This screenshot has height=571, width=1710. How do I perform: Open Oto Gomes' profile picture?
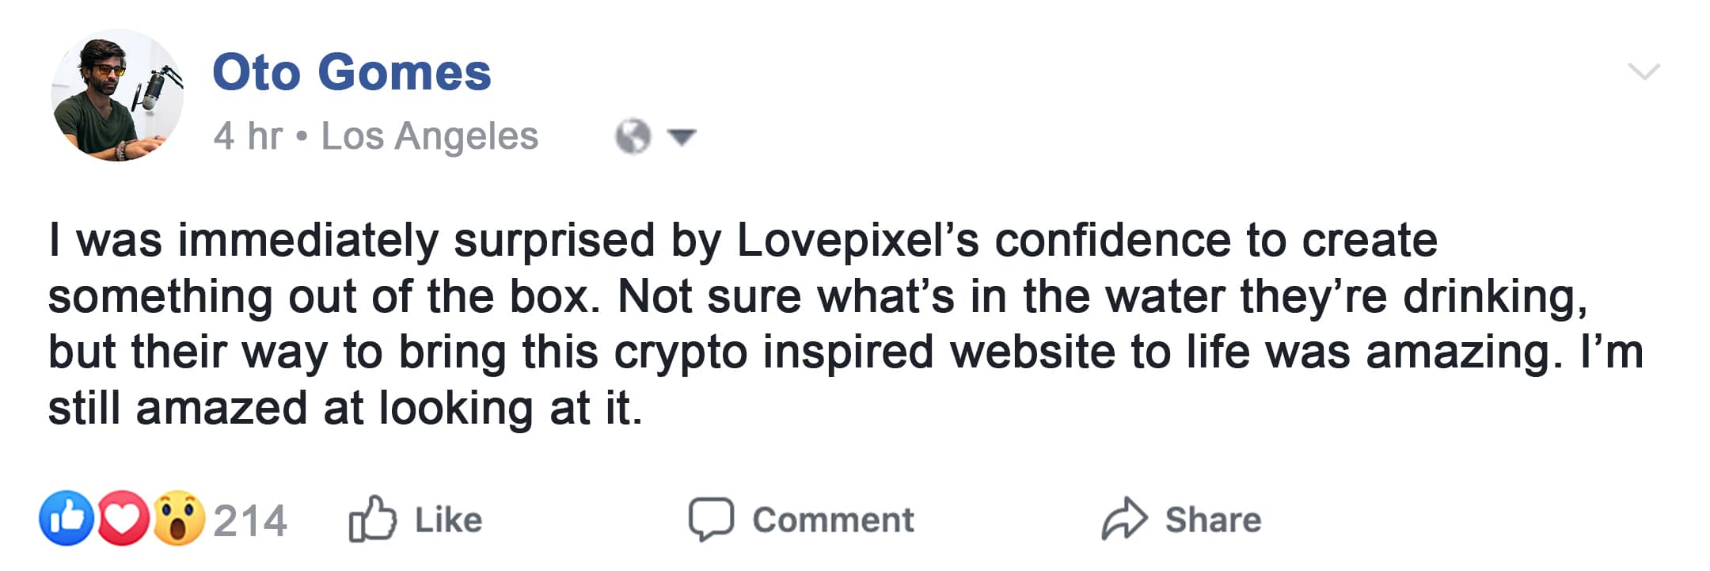click(x=117, y=96)
